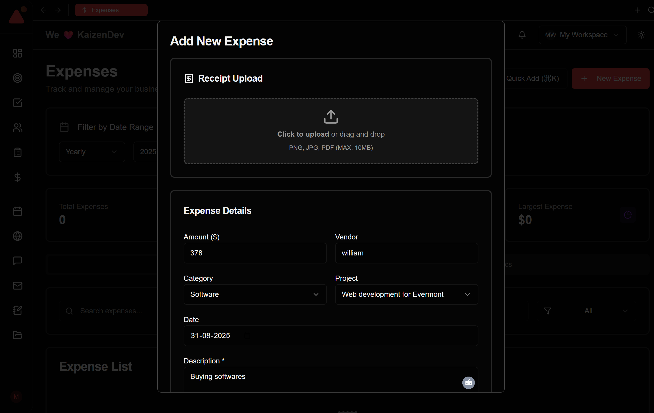Open the dollar expenses icon in sidebar
Viewport: 654px width, 413px height.
coord(17,177)
